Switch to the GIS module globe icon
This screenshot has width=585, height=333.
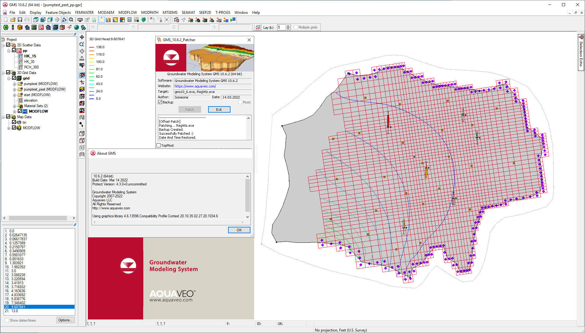pos(76,27)
